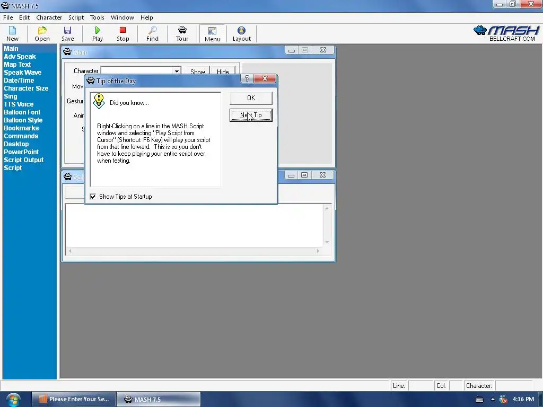Open the Tools menu

pyautogui.click(x=97, y=17)
